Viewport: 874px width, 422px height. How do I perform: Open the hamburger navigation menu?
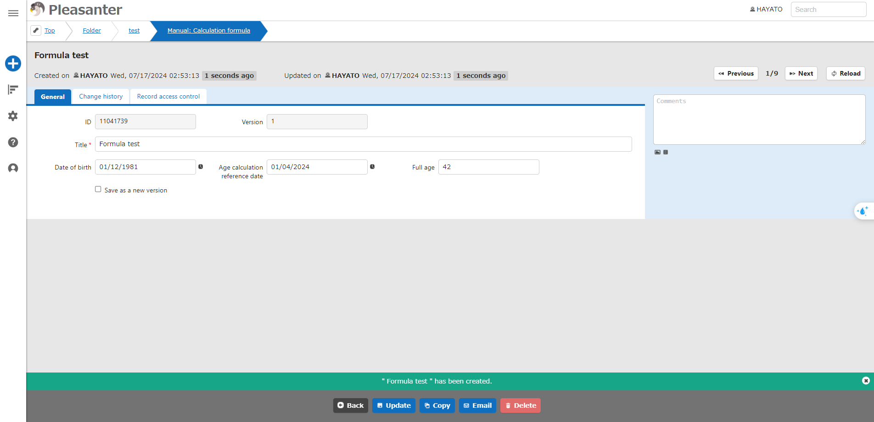click(x=13, y=13)
